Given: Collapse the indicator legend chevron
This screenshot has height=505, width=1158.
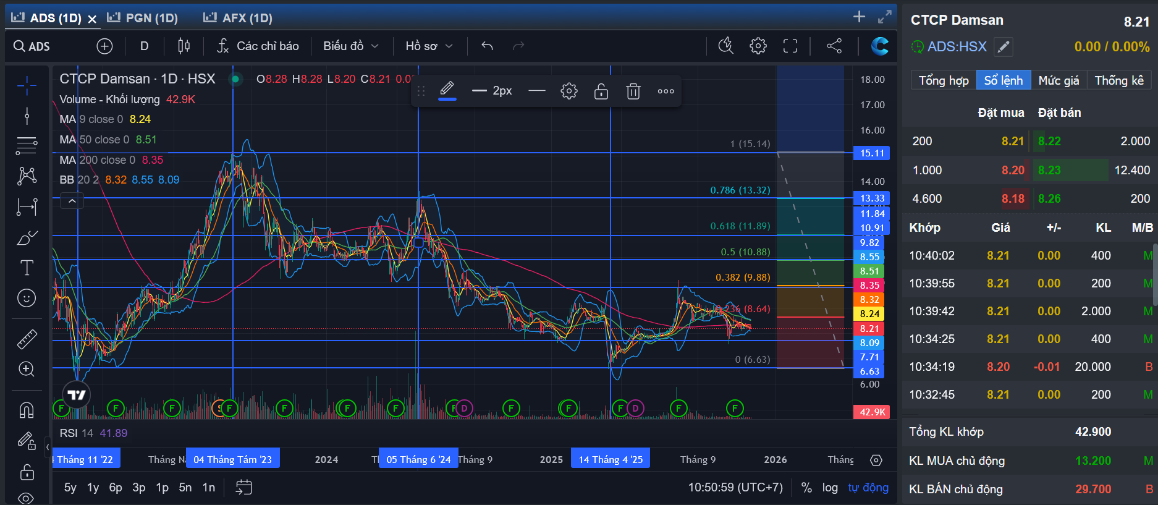Looking at the screenshot, I should (x=72, y=201).
